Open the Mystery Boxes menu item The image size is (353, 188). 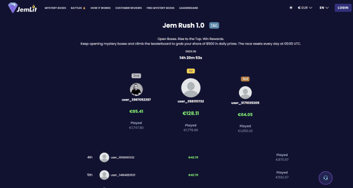tap(56, 8)
